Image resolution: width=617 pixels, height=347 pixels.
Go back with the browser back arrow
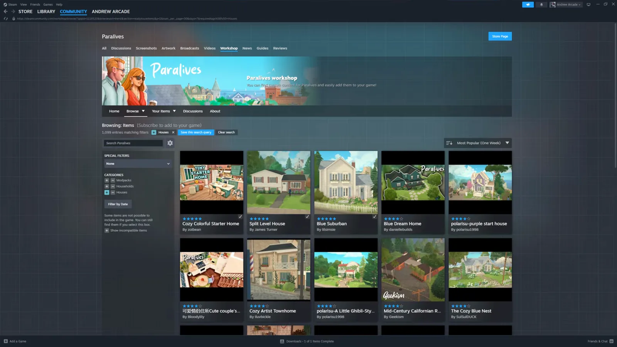[6, 12]
